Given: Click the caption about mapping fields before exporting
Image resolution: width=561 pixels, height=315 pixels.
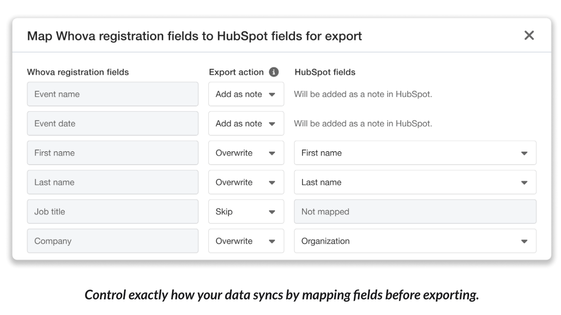Looking at the screenshot, I should [x=282, y=295].
